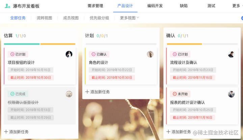Toggle the 已完成 checkmark on 权限确认版面设计
This screenshot has height=140, width=243.
(x=12, y=94)
